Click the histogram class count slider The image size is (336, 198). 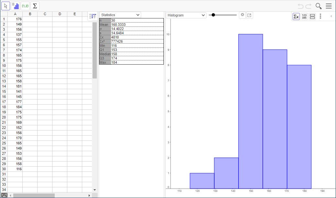[213, 15]
